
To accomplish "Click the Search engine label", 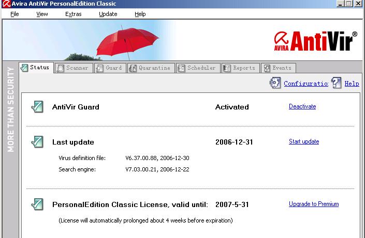I will pos(77,169).
